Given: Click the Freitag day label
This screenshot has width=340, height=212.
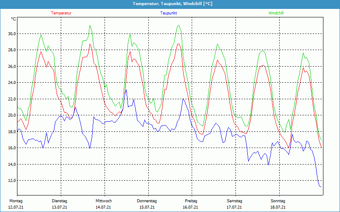Looking at the screenshot, I should (191, 201).
